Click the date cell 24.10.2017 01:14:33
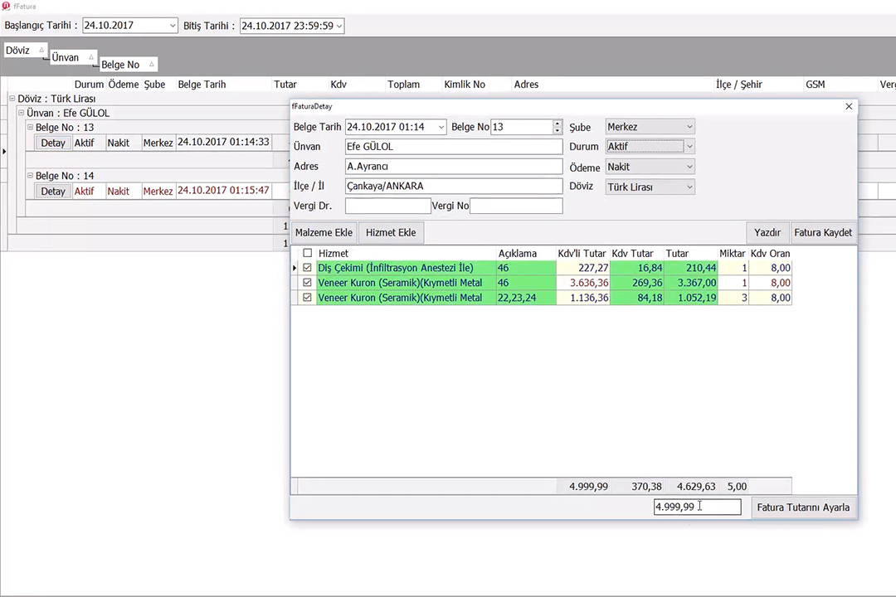Viewport: 896px width, 597px height. point(223,142)
